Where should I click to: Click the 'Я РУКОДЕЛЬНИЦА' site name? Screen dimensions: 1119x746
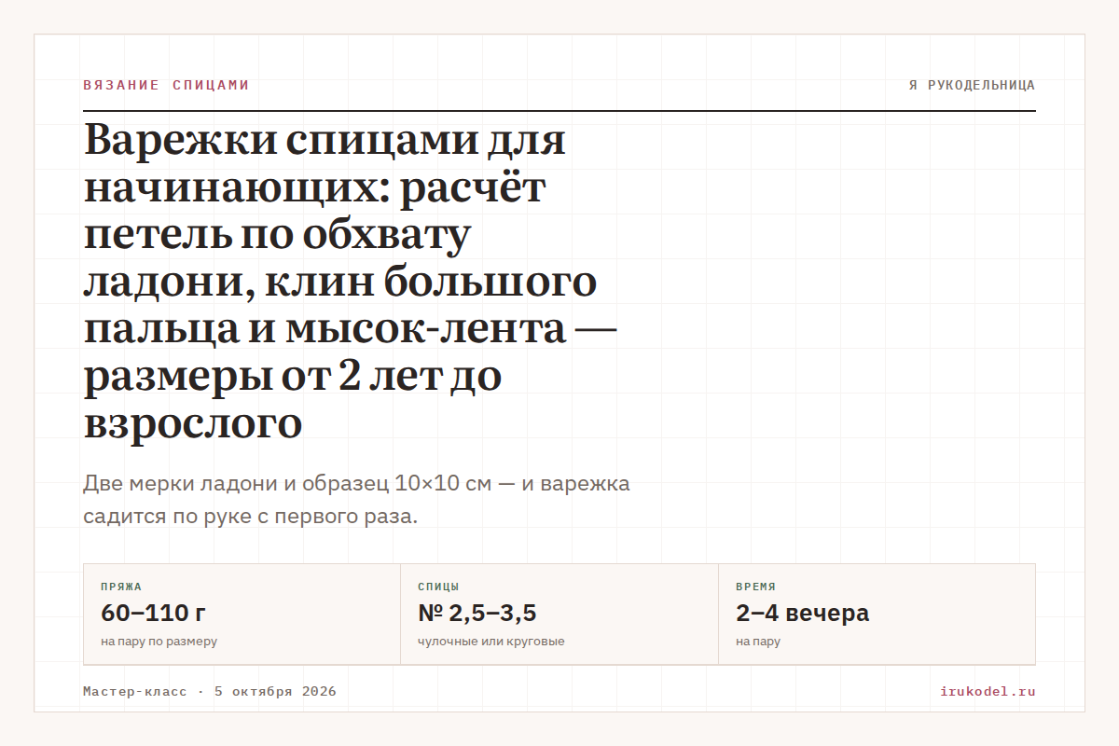tap(972, 85)
